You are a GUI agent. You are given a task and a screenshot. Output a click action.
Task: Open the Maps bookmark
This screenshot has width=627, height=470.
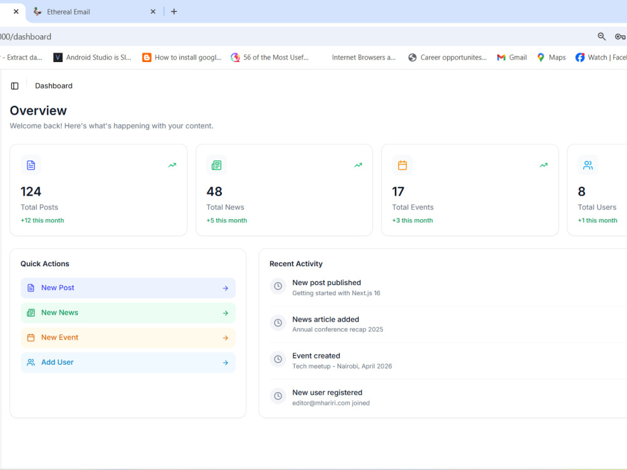tap(551, 58)
